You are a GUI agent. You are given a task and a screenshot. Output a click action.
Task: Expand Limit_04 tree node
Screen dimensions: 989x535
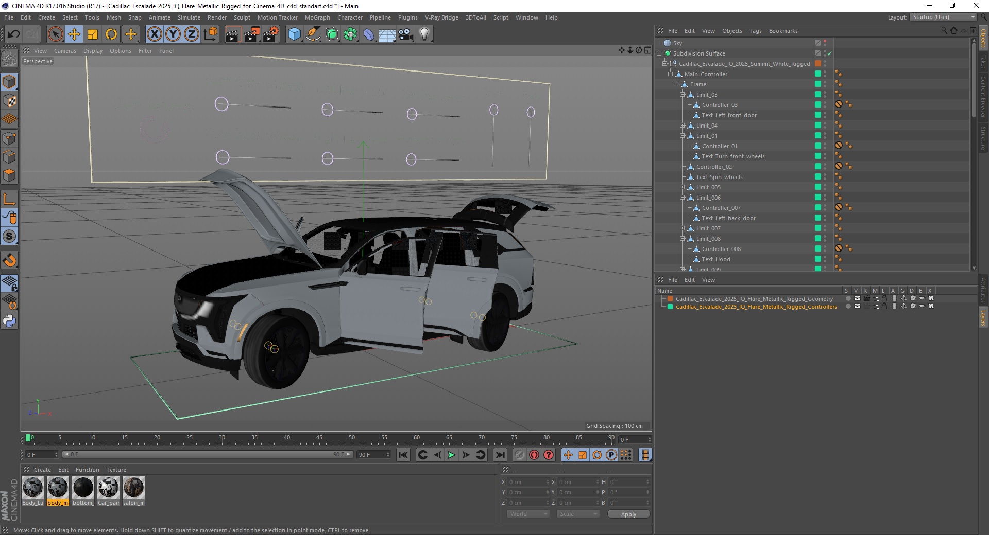682,126
